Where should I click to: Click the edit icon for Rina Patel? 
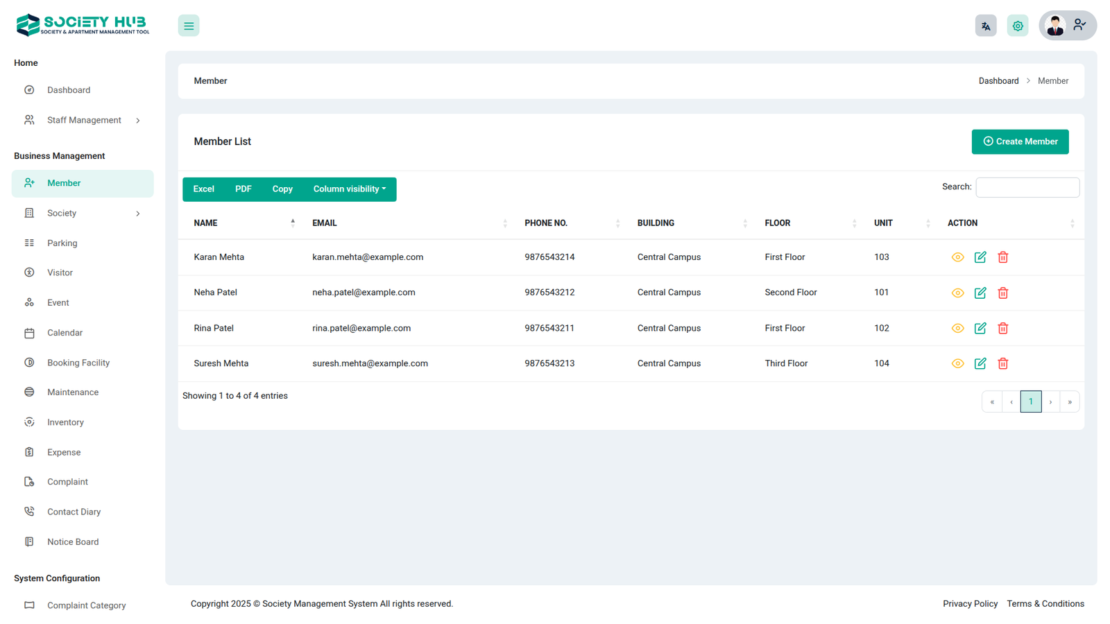point(980,329)
